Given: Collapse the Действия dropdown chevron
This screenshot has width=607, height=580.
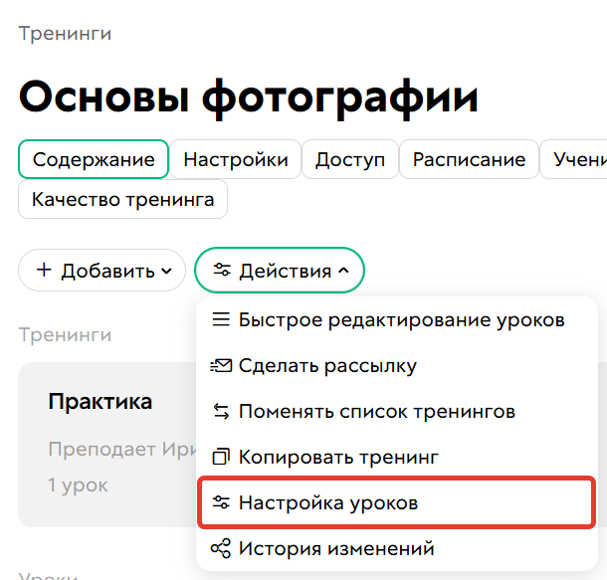Looking at the screenshot, I should 343,271.
